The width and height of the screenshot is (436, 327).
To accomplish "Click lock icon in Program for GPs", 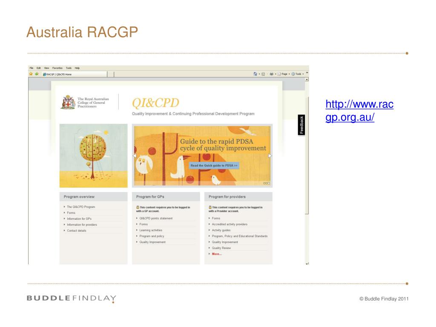I will click(x=138, y=207).
